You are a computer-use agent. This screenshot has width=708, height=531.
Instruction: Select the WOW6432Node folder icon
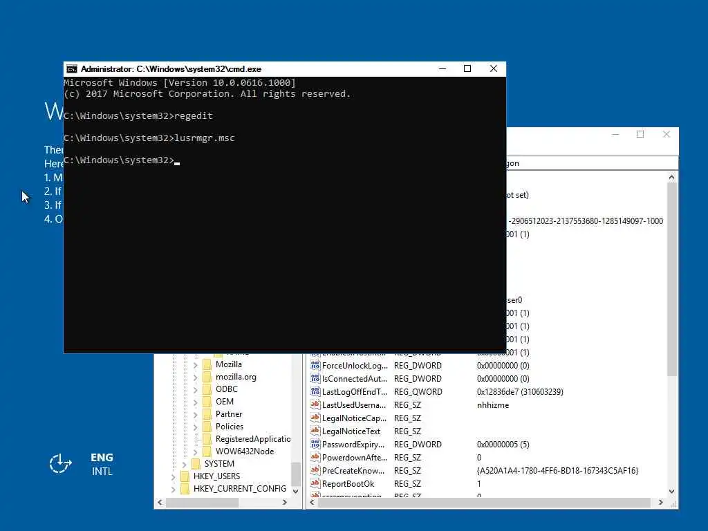tap(207, 451)
